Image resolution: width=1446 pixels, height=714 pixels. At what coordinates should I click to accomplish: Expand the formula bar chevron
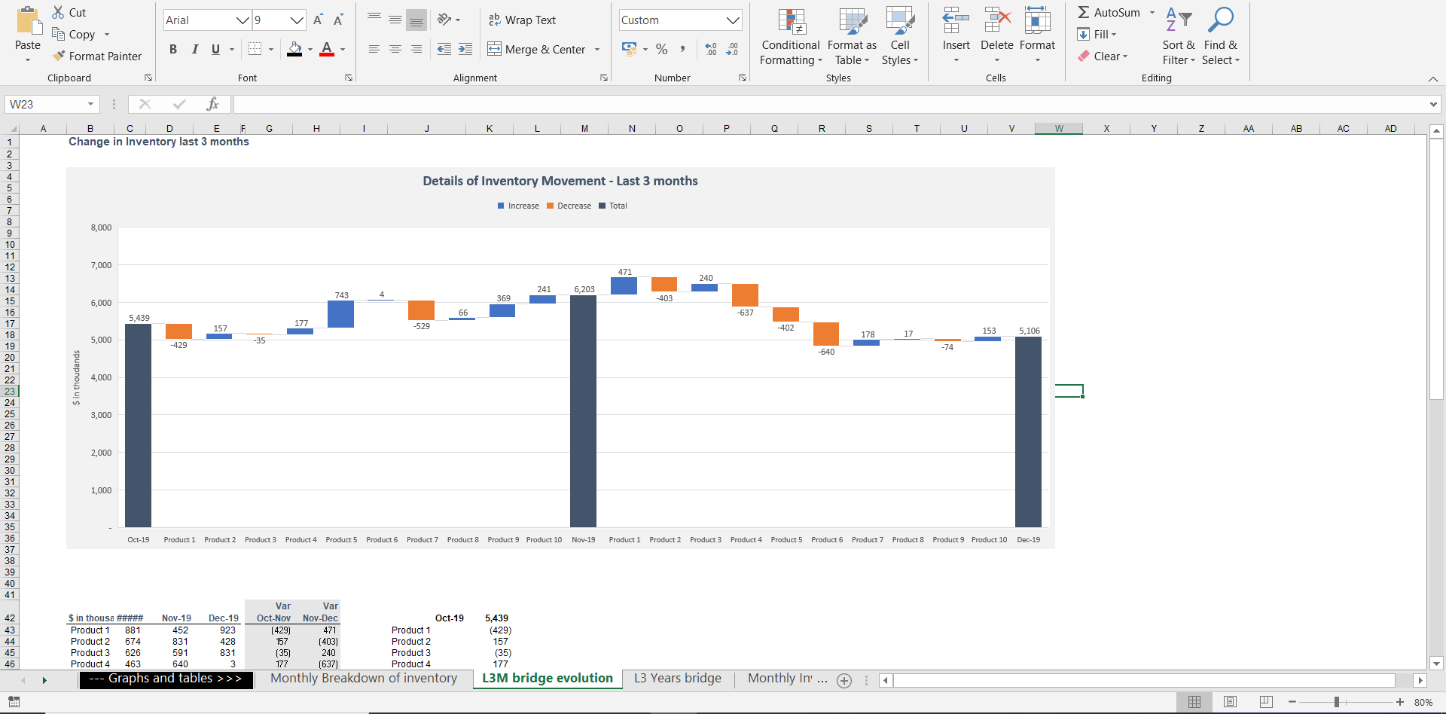point(1433,104)
